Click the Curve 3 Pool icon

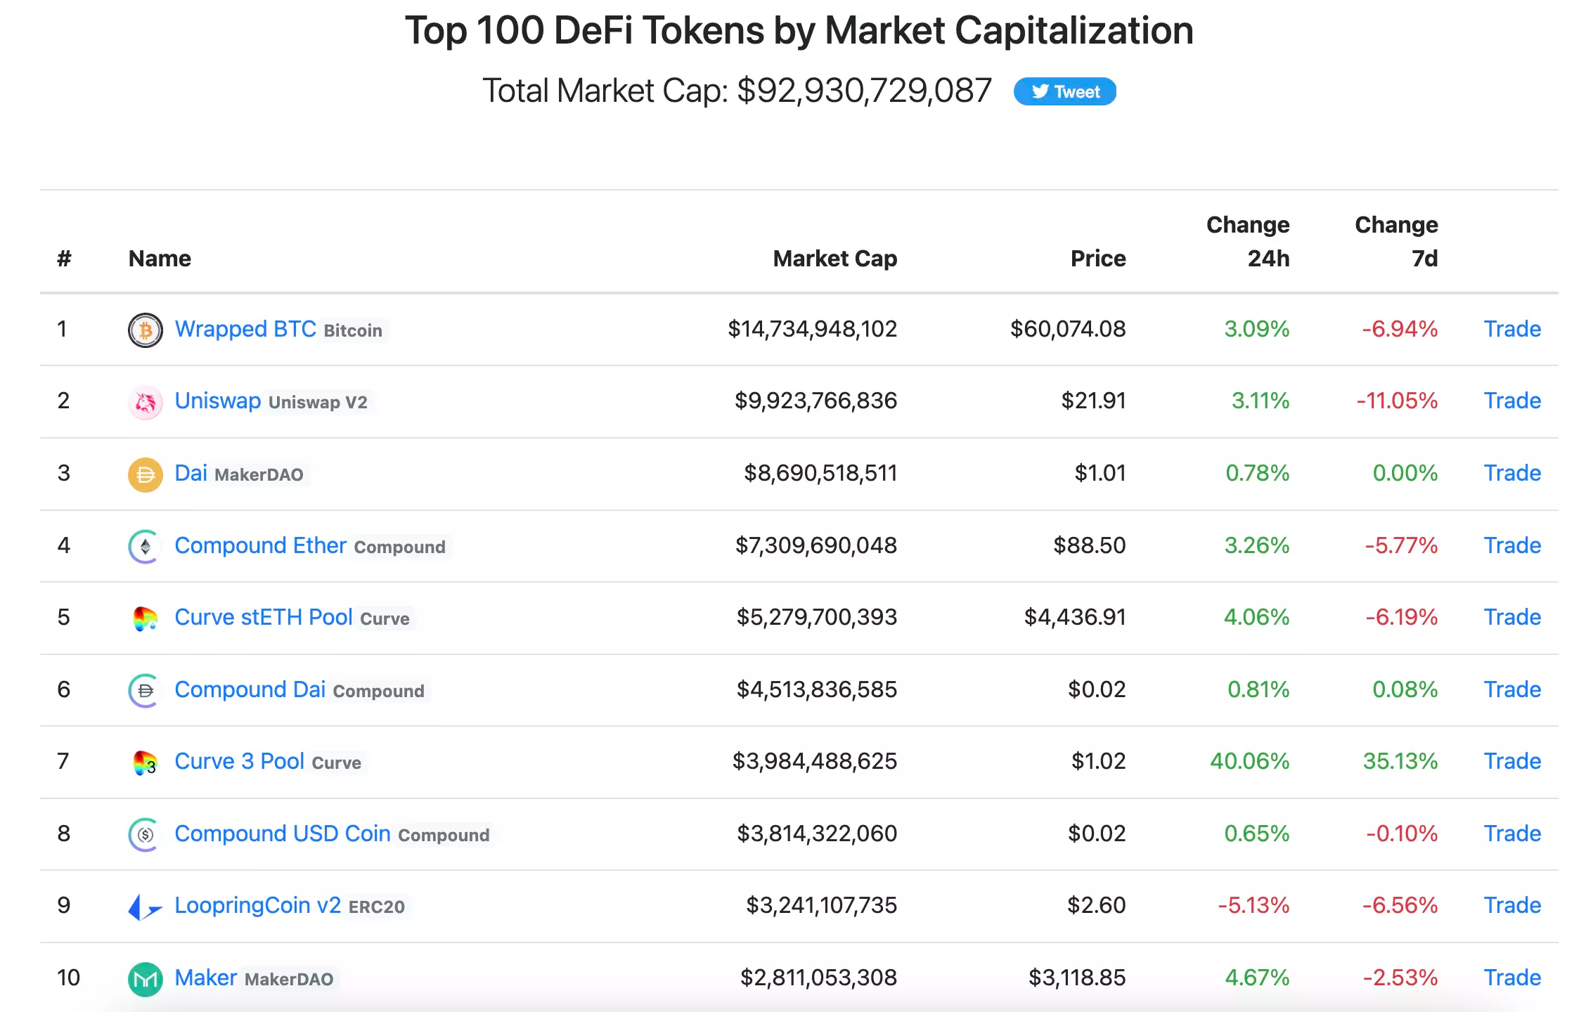(x=145, y=763)
